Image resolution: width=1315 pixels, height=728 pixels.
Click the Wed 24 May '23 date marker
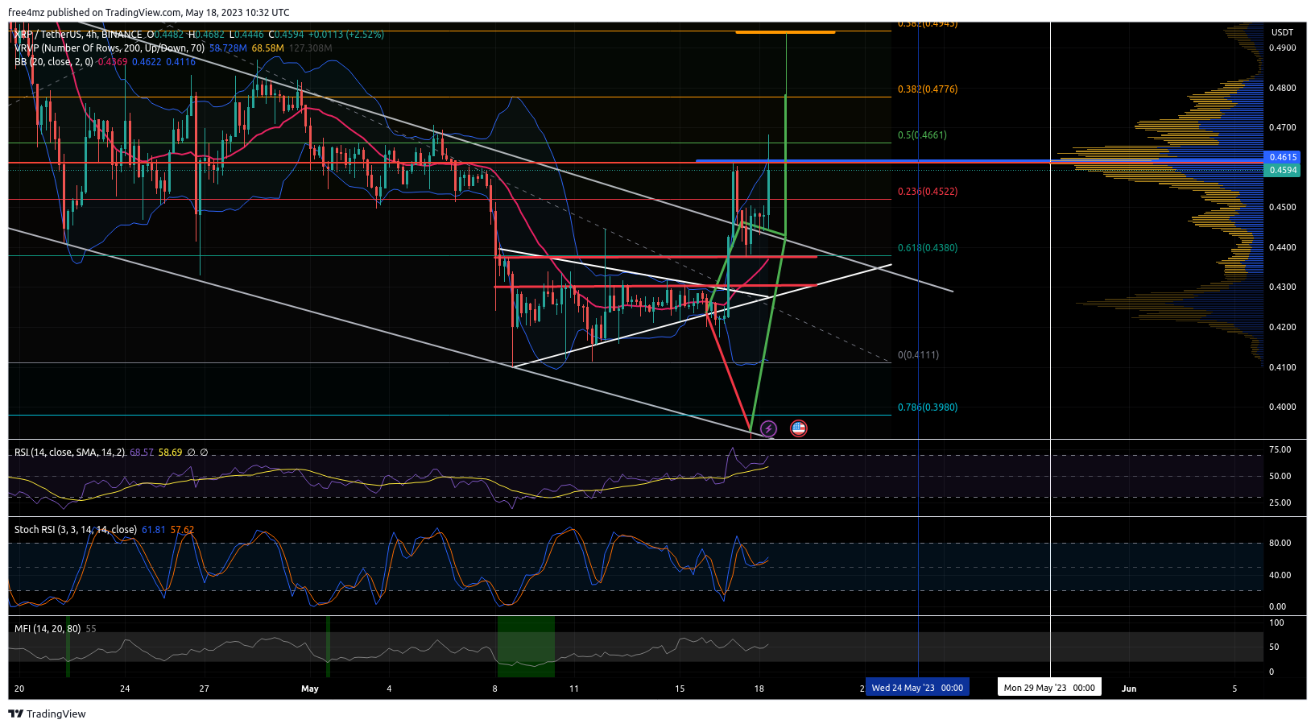coord(917,688)
